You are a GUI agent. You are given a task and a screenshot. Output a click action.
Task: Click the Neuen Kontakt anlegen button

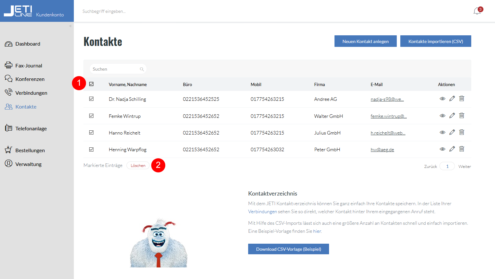366,41
